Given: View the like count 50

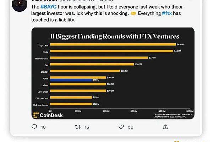Looking at the screenshot, I should click(x=131, y=127).
